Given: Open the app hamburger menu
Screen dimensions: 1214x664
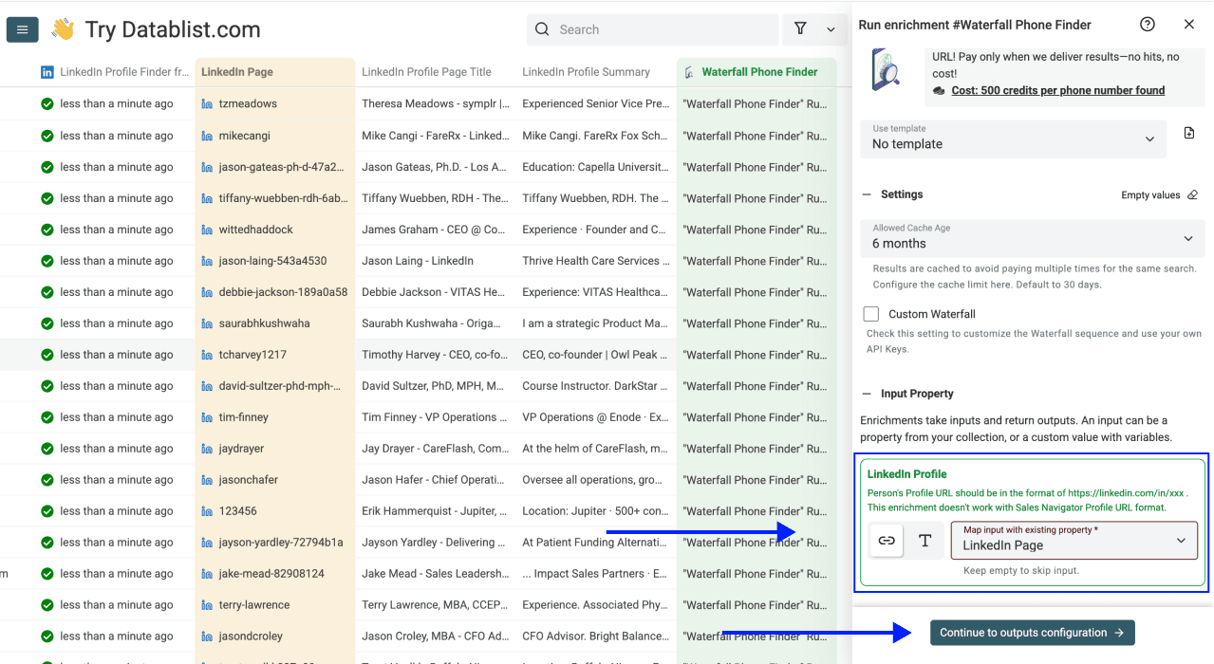Looking at the screenshot, I should [22, 28].
